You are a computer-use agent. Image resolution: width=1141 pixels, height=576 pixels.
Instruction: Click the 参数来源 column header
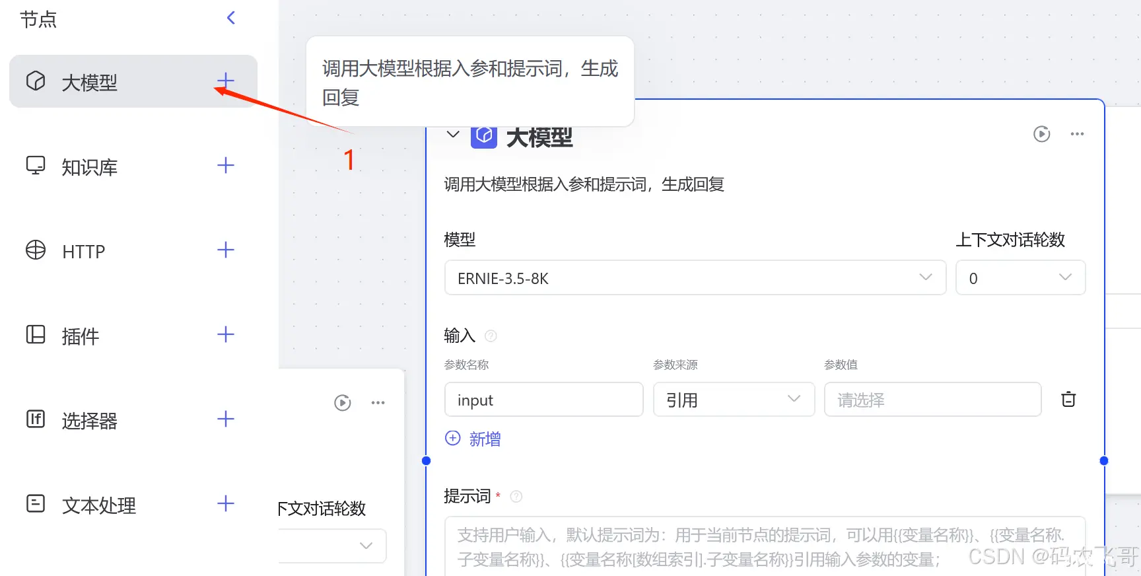(675, 365)
